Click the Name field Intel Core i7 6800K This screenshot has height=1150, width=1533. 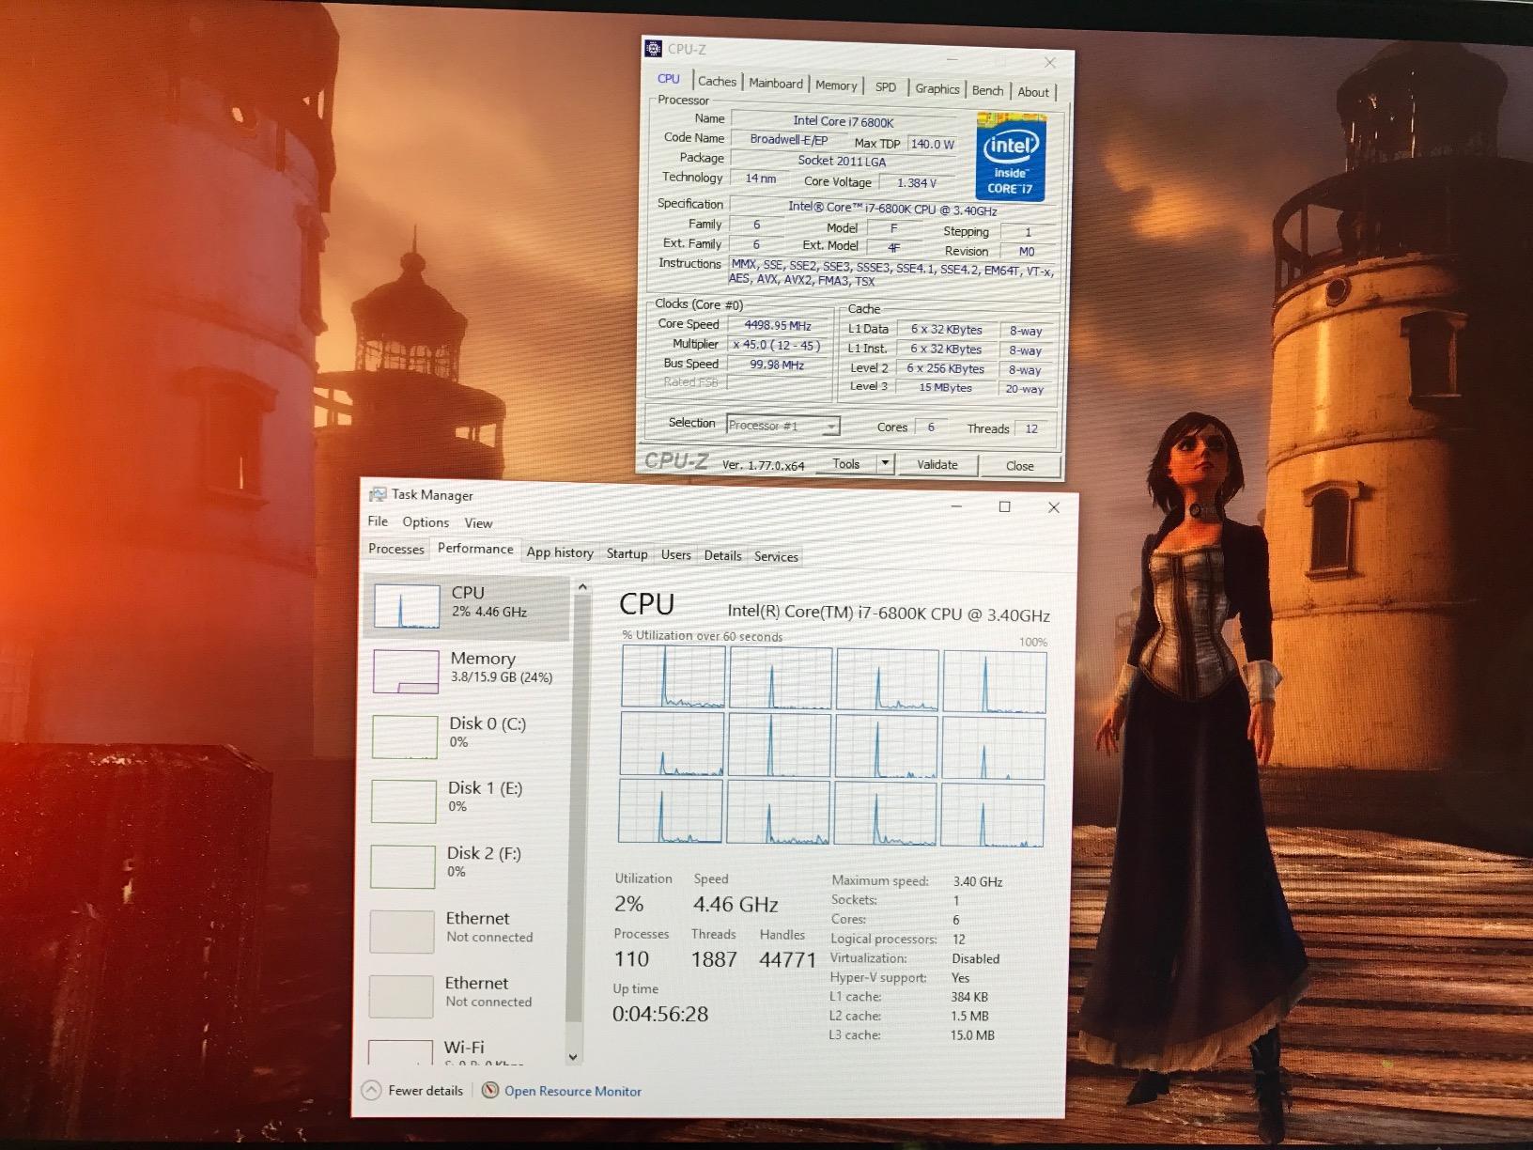coord(843,121)
